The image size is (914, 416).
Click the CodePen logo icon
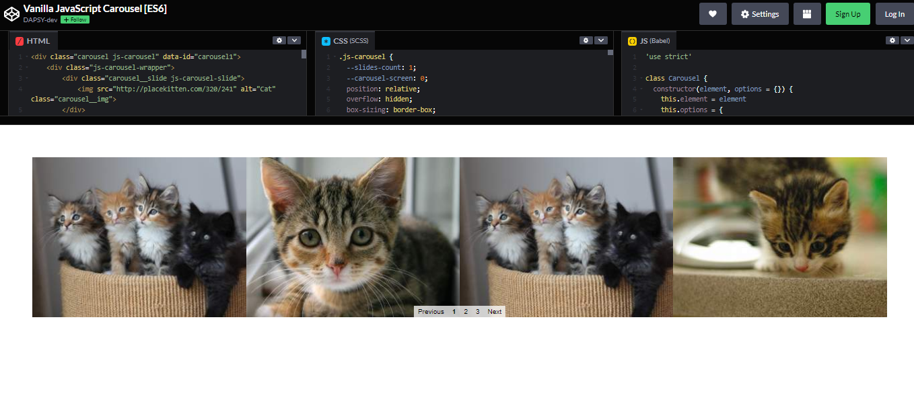click(x=11, y=13)
